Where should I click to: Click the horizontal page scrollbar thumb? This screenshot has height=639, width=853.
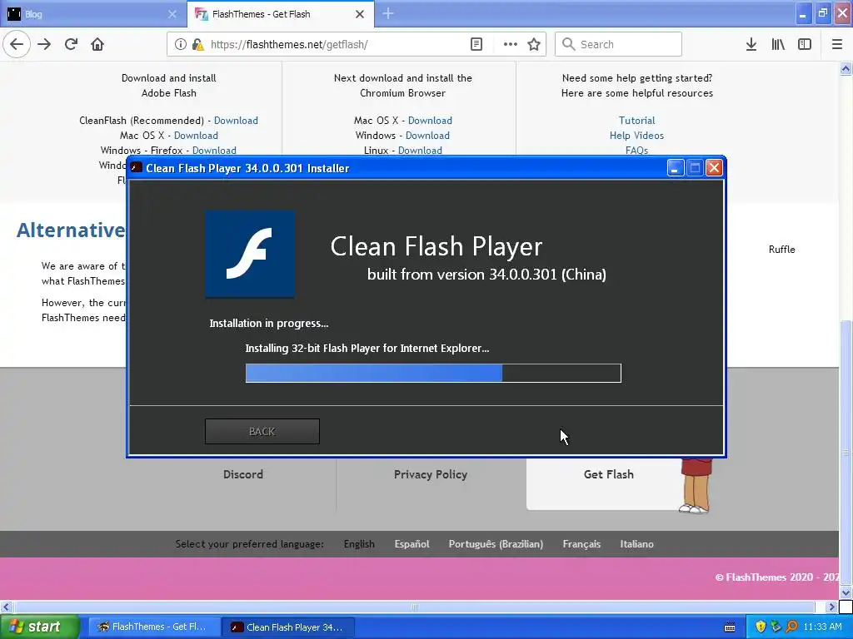click(x=415, y=607)
